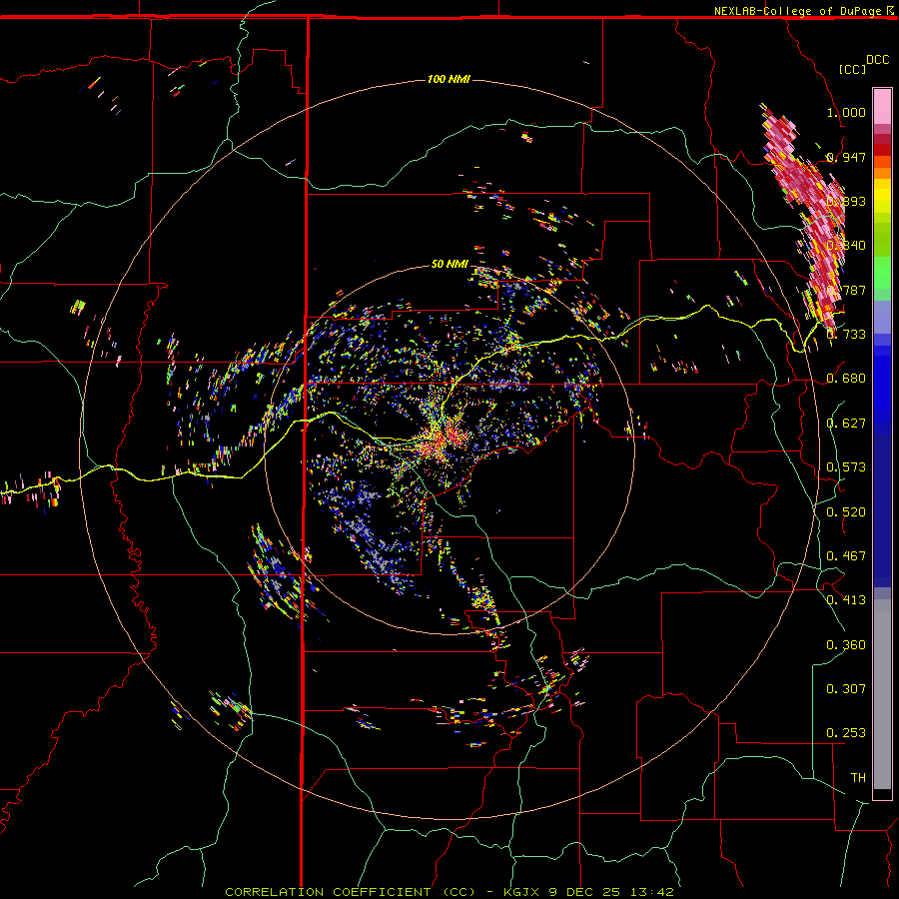Select the 0.733 scale value
Image resolution: width=899 pixels, height=899 pixels.
coord(846,335)
